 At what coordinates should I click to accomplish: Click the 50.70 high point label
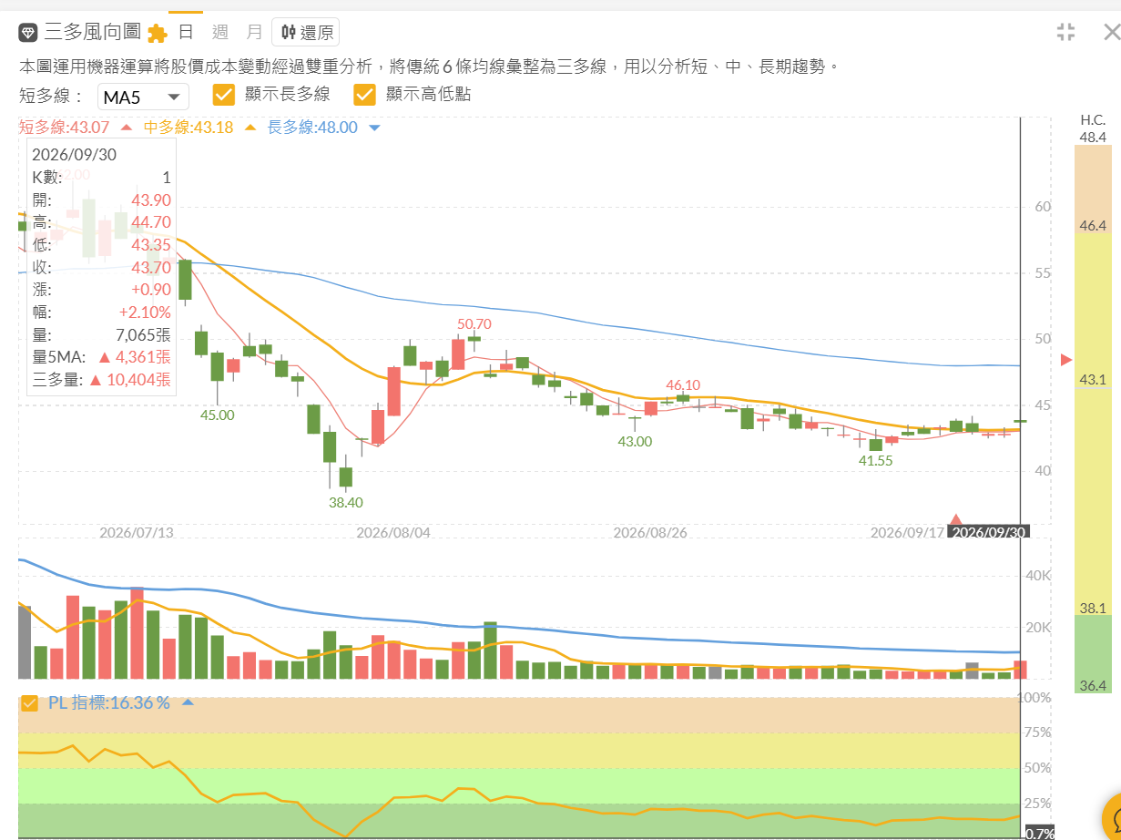click(474, 323)
